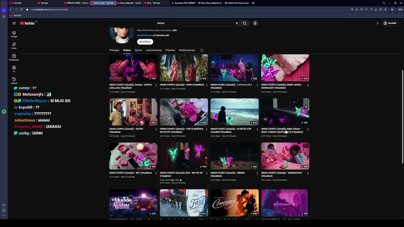Viewport: 404px width, 227px height.
Task: Open options for OUTRO visualizer video
Action: [x=156, y=129]
